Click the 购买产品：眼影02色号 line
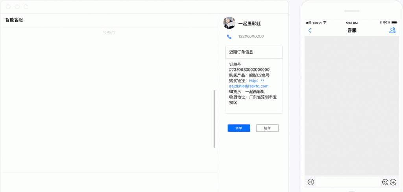The height and width of the screenshot is (192, 403). click(249, 75)
